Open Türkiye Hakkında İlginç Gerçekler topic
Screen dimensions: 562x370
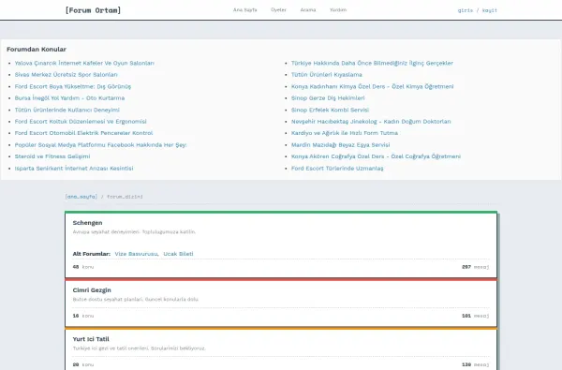tap(372, 63)
